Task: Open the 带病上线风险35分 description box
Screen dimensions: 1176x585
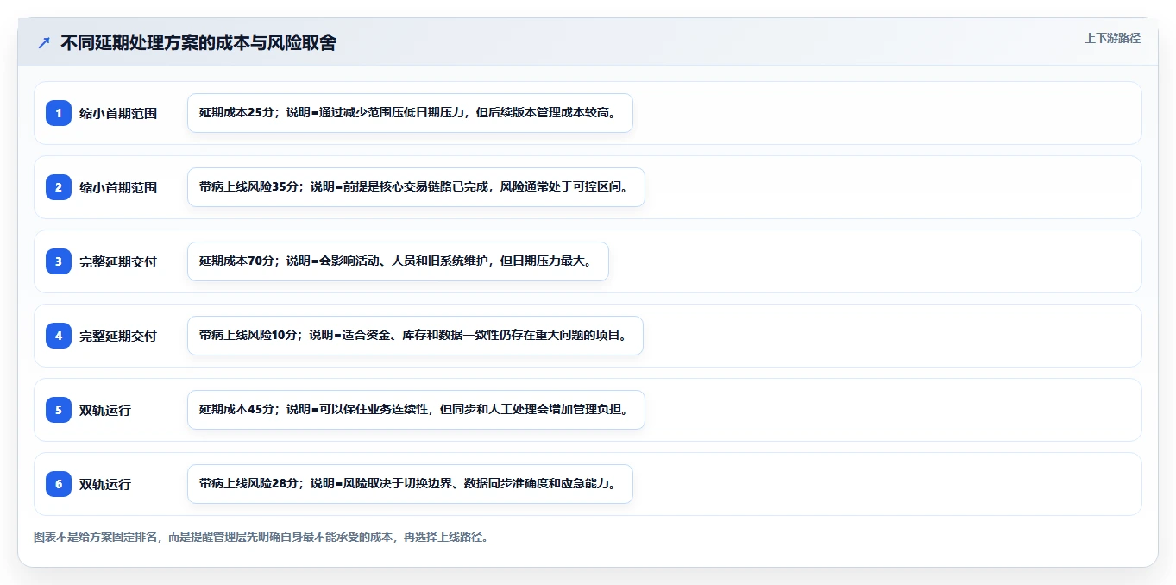Action: click(x=416, y=187)
